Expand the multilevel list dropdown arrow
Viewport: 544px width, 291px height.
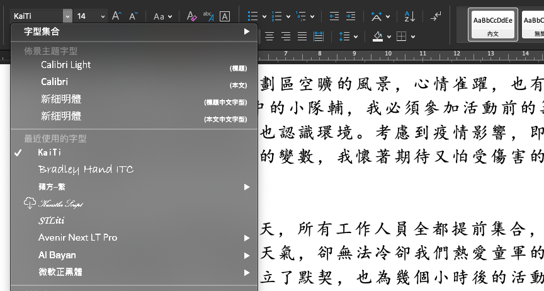click(312, 16)
